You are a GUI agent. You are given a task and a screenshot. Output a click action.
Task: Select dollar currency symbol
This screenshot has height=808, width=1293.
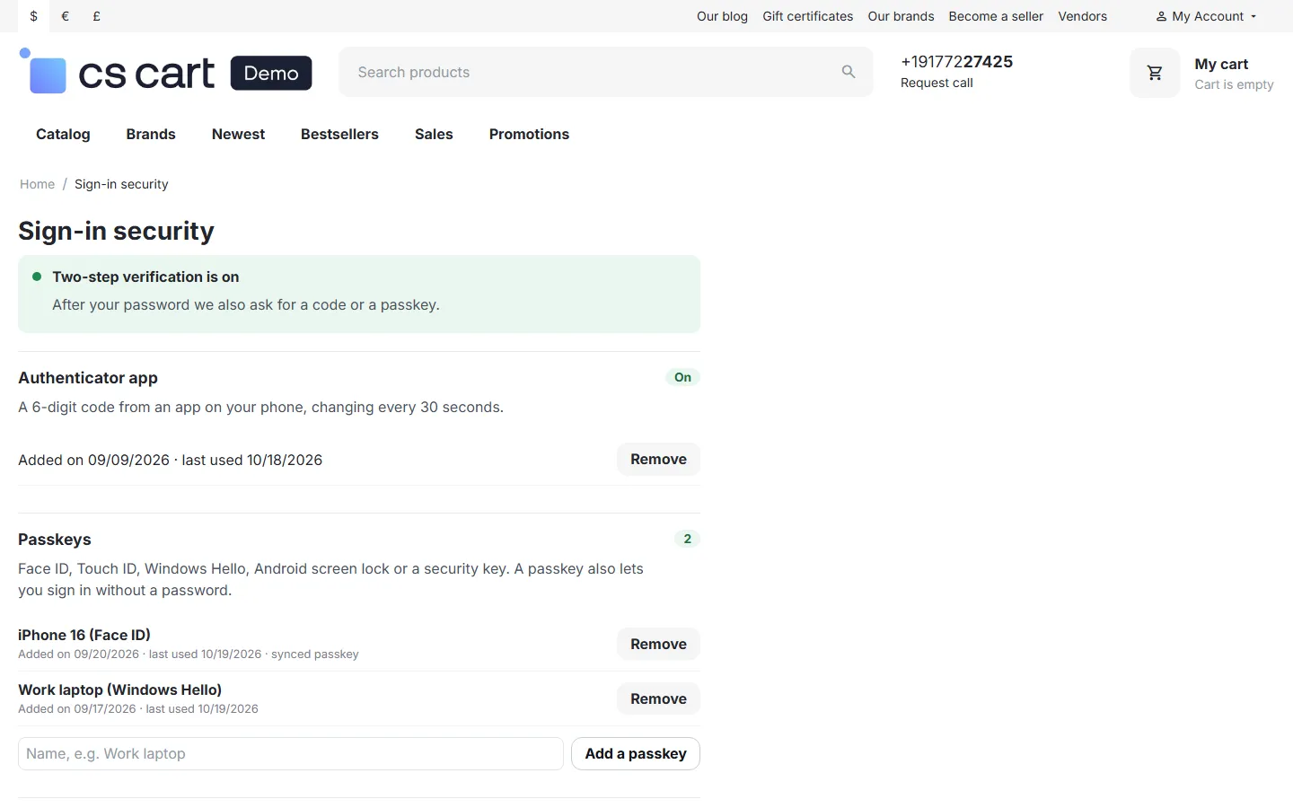(x=34, y=16)
